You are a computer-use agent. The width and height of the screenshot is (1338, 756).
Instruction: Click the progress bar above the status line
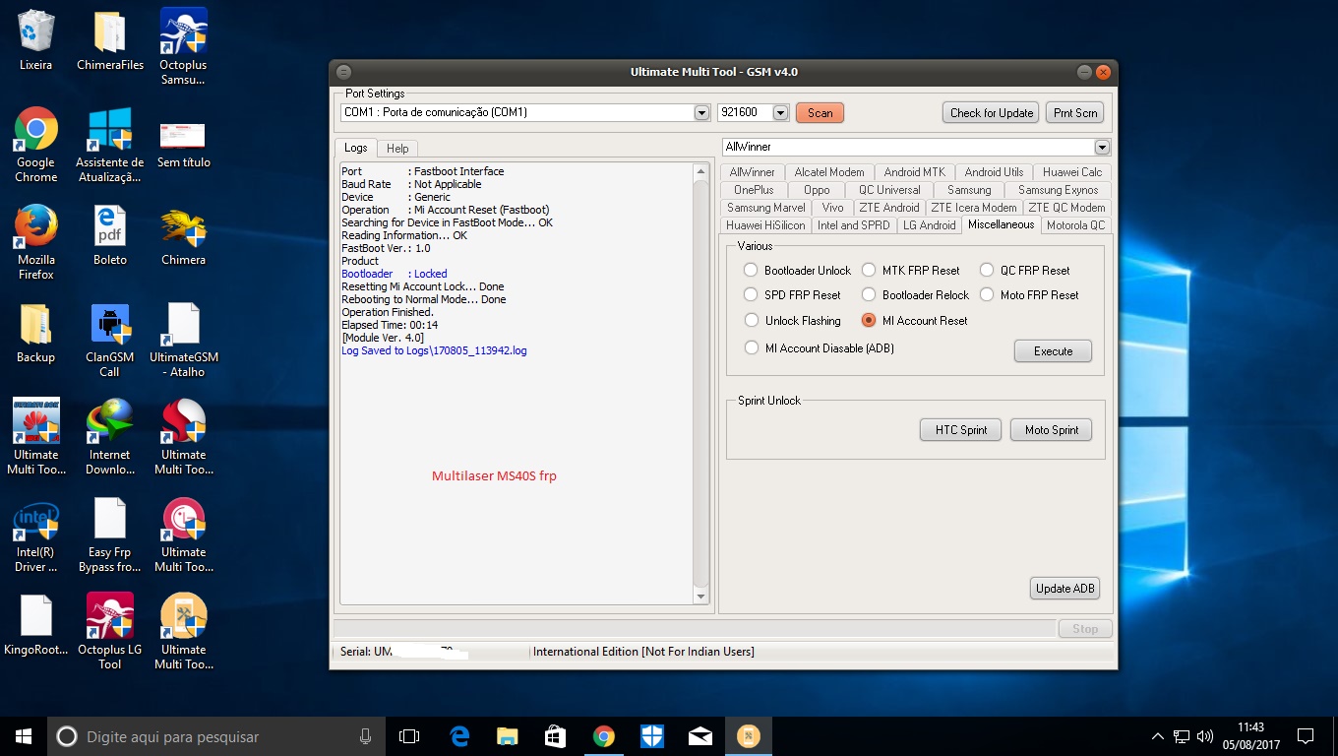pyautogui.click(x=695, y=628)
